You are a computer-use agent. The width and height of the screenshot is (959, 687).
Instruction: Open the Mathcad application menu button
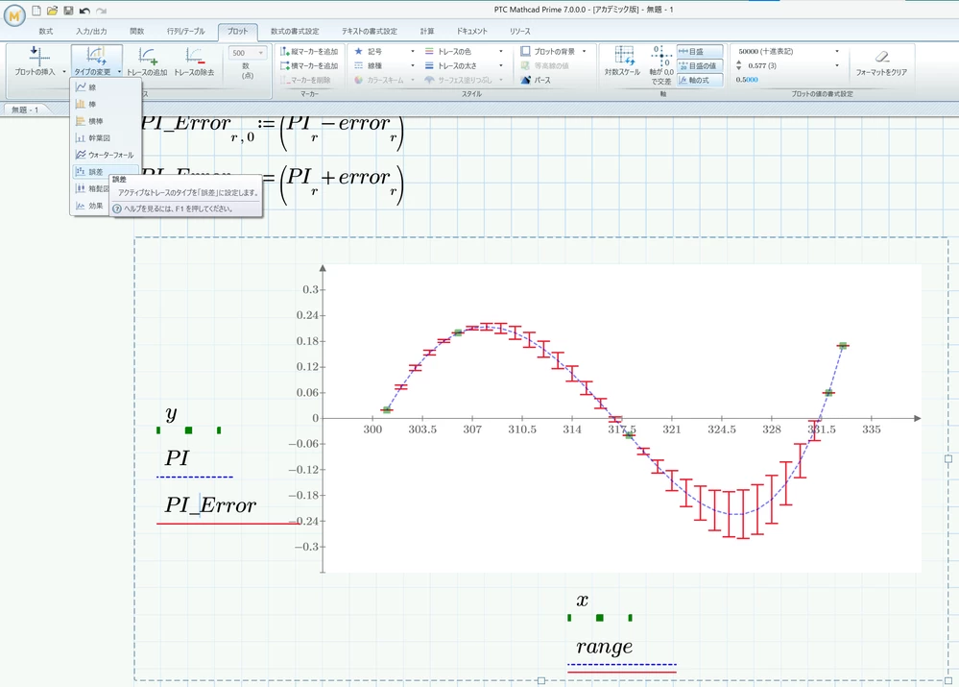[x=14, y=16]
